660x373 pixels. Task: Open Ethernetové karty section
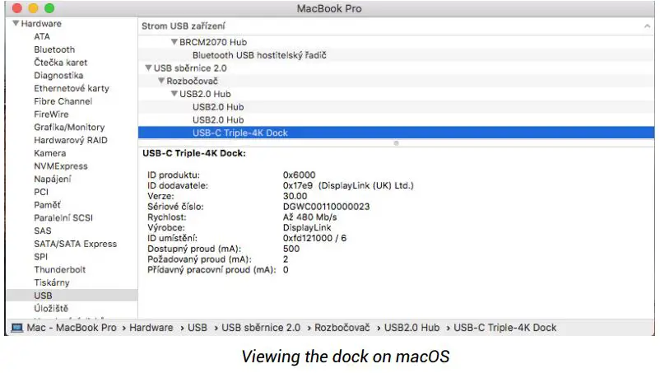[72, 88]
